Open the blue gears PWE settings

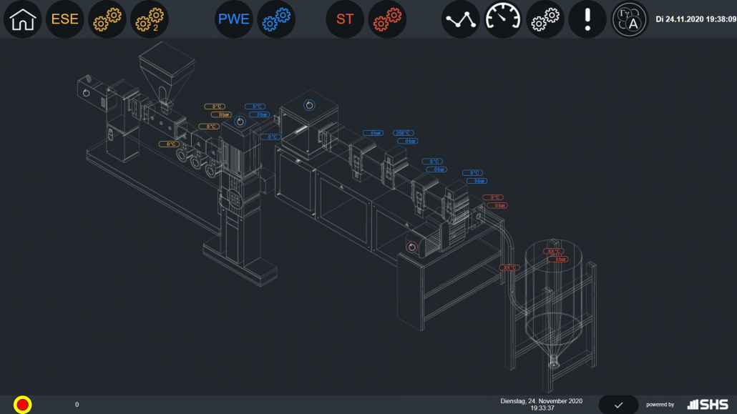(x=276, y=19)
